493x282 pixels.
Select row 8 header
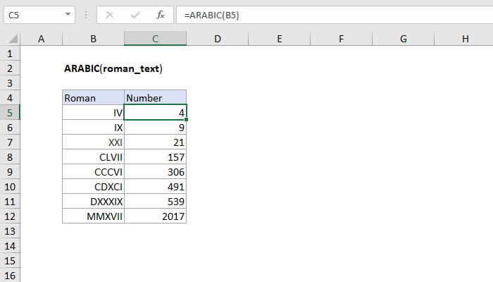click(x=10, y=157)
